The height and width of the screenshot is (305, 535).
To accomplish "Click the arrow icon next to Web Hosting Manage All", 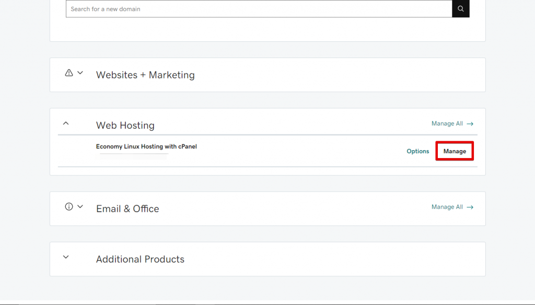I will (x=470, y=124).
